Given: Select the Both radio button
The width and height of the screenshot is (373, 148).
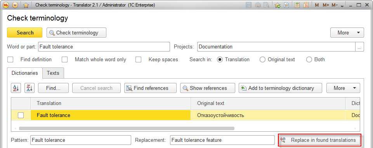Looking at the screenshot, I should point(309,60).
